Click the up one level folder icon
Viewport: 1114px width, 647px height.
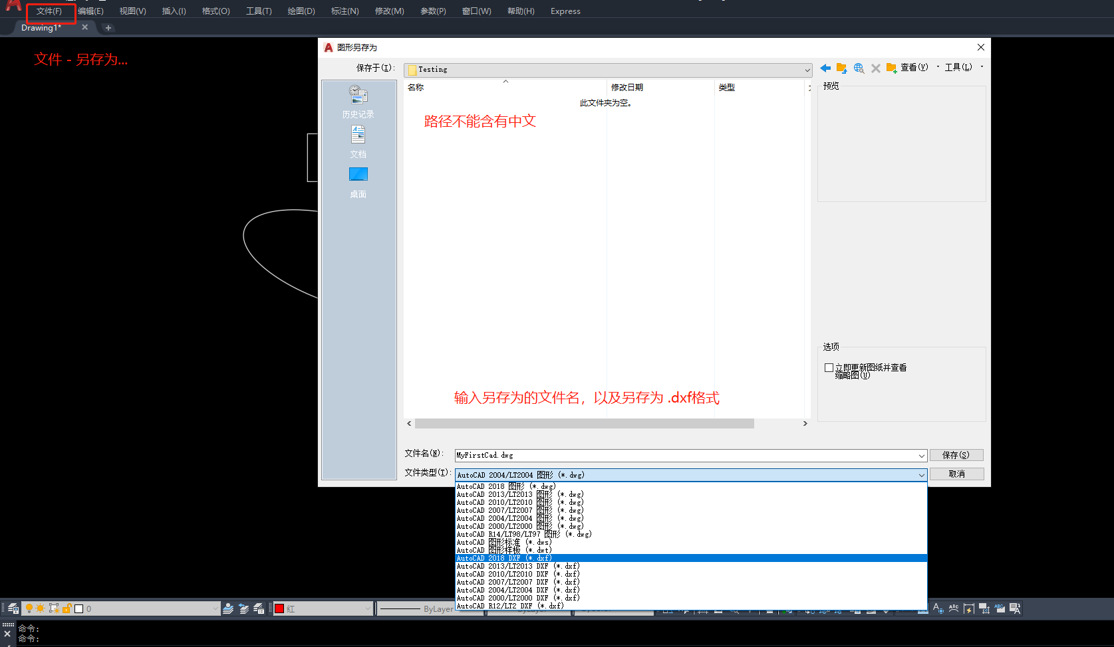841,68
